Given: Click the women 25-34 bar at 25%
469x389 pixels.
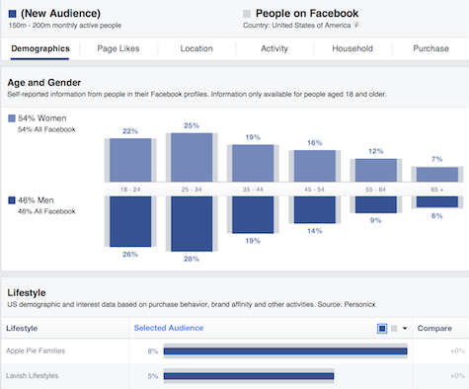Looking at the screenshot, I should pos(192,157).
